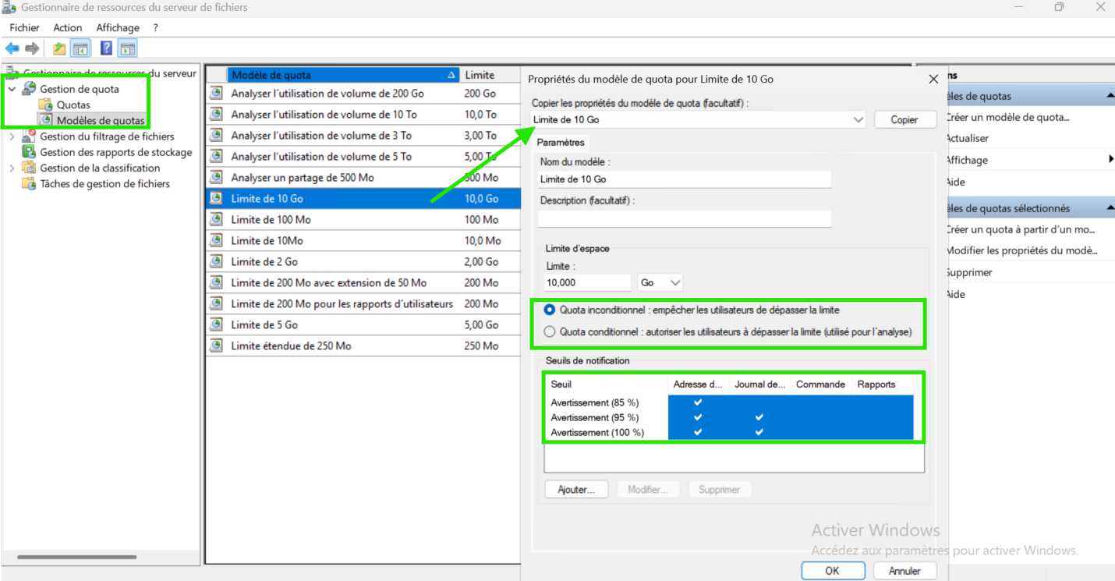Click the blue Help question mark icon

[x=106, y=48]
